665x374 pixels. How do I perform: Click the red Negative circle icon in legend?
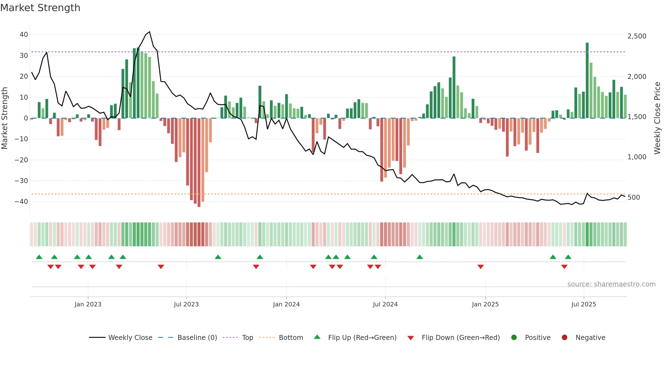tap(564, 337)
